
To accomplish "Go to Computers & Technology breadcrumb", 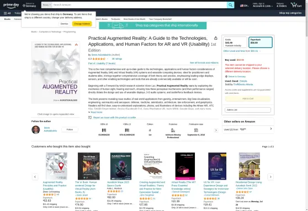I will (x=50, y=32).
